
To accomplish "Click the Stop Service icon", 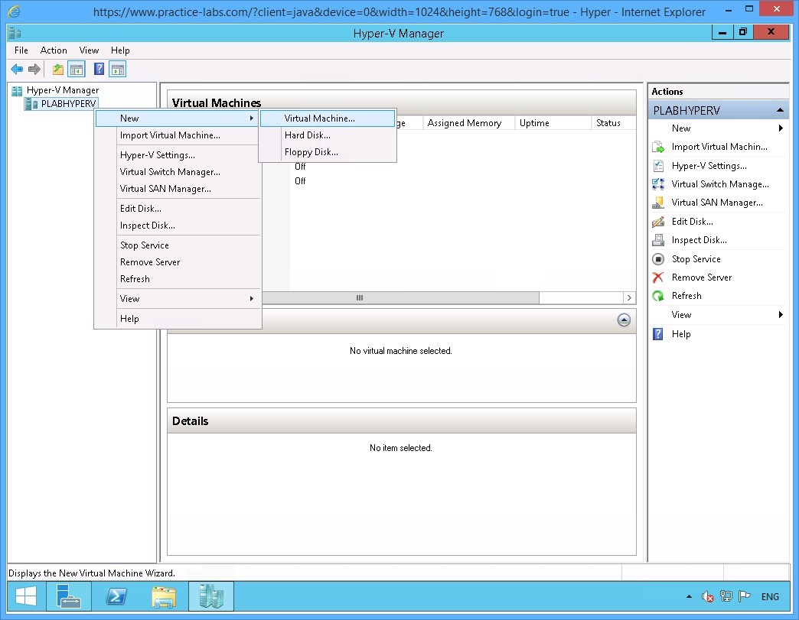I will 659,258.
